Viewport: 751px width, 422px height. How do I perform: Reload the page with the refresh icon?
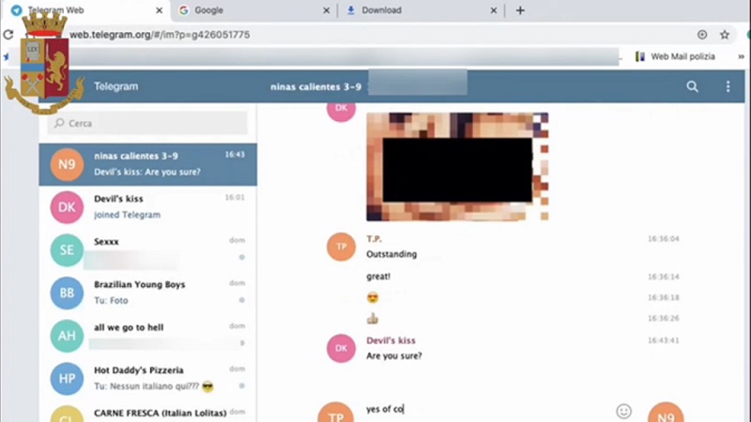[8, 35]
